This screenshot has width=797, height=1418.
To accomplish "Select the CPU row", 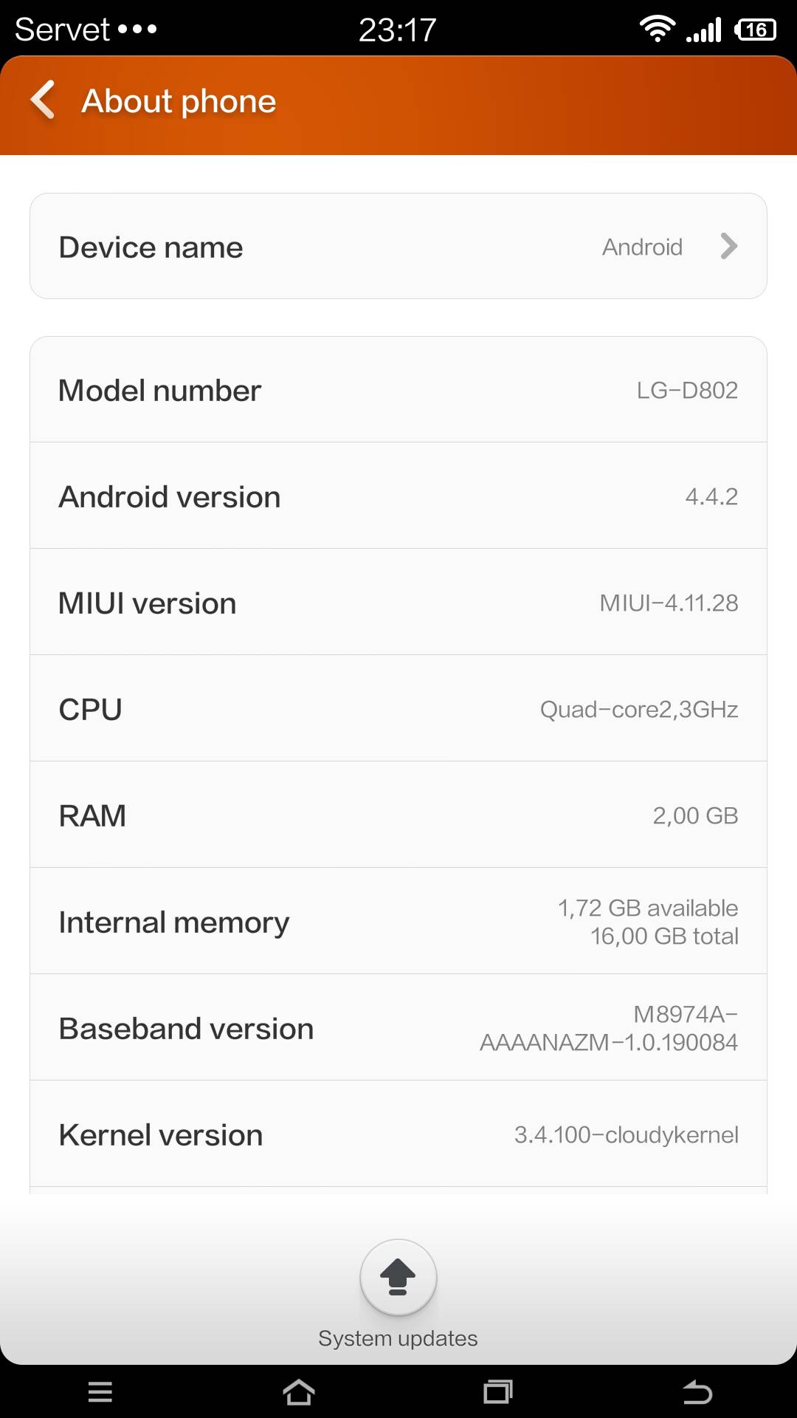I will [398, 708].
